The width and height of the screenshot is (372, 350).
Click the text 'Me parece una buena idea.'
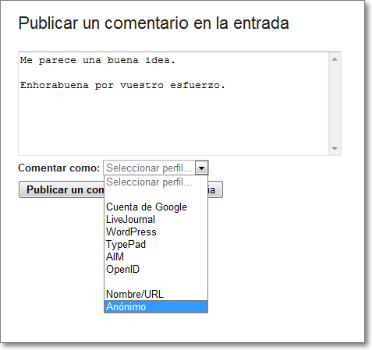[97, 60]
